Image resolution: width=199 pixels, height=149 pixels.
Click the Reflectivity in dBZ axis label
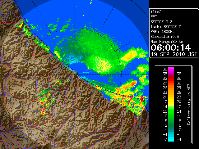coord(189,104)
